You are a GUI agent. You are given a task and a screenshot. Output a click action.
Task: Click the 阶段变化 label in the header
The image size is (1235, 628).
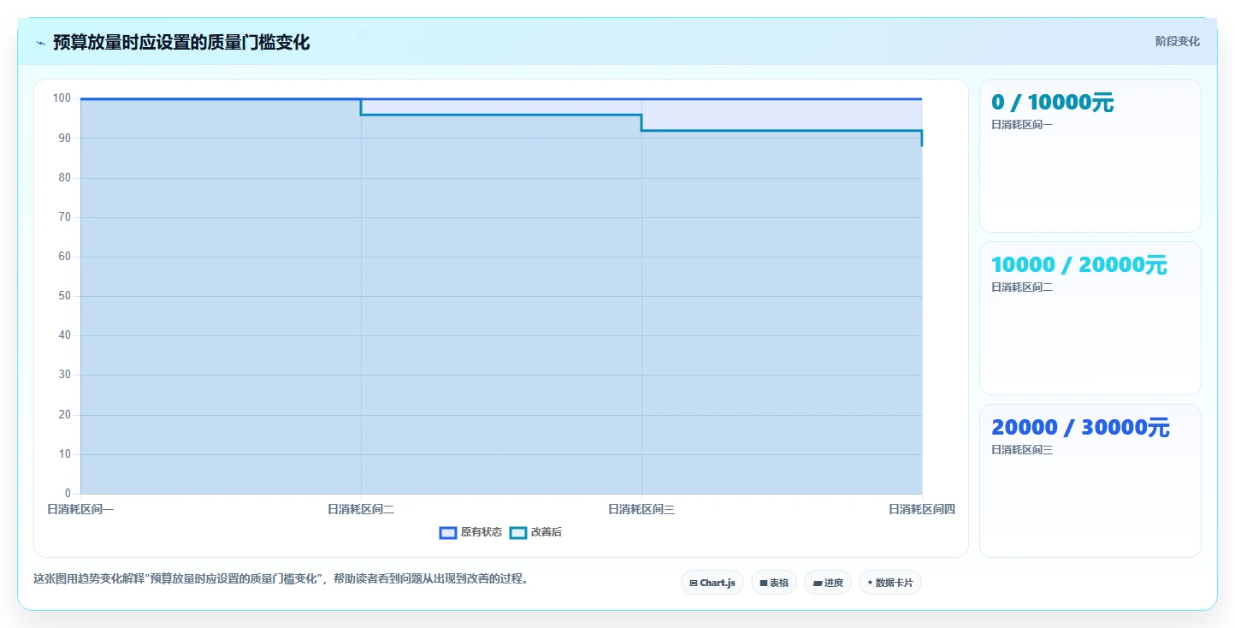point(1178,41)
